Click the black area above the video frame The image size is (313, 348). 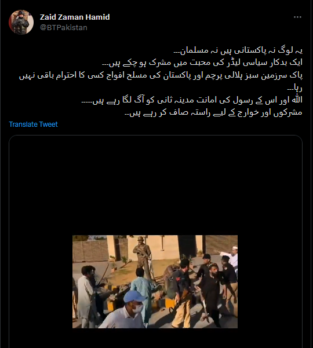coord(155,185)
